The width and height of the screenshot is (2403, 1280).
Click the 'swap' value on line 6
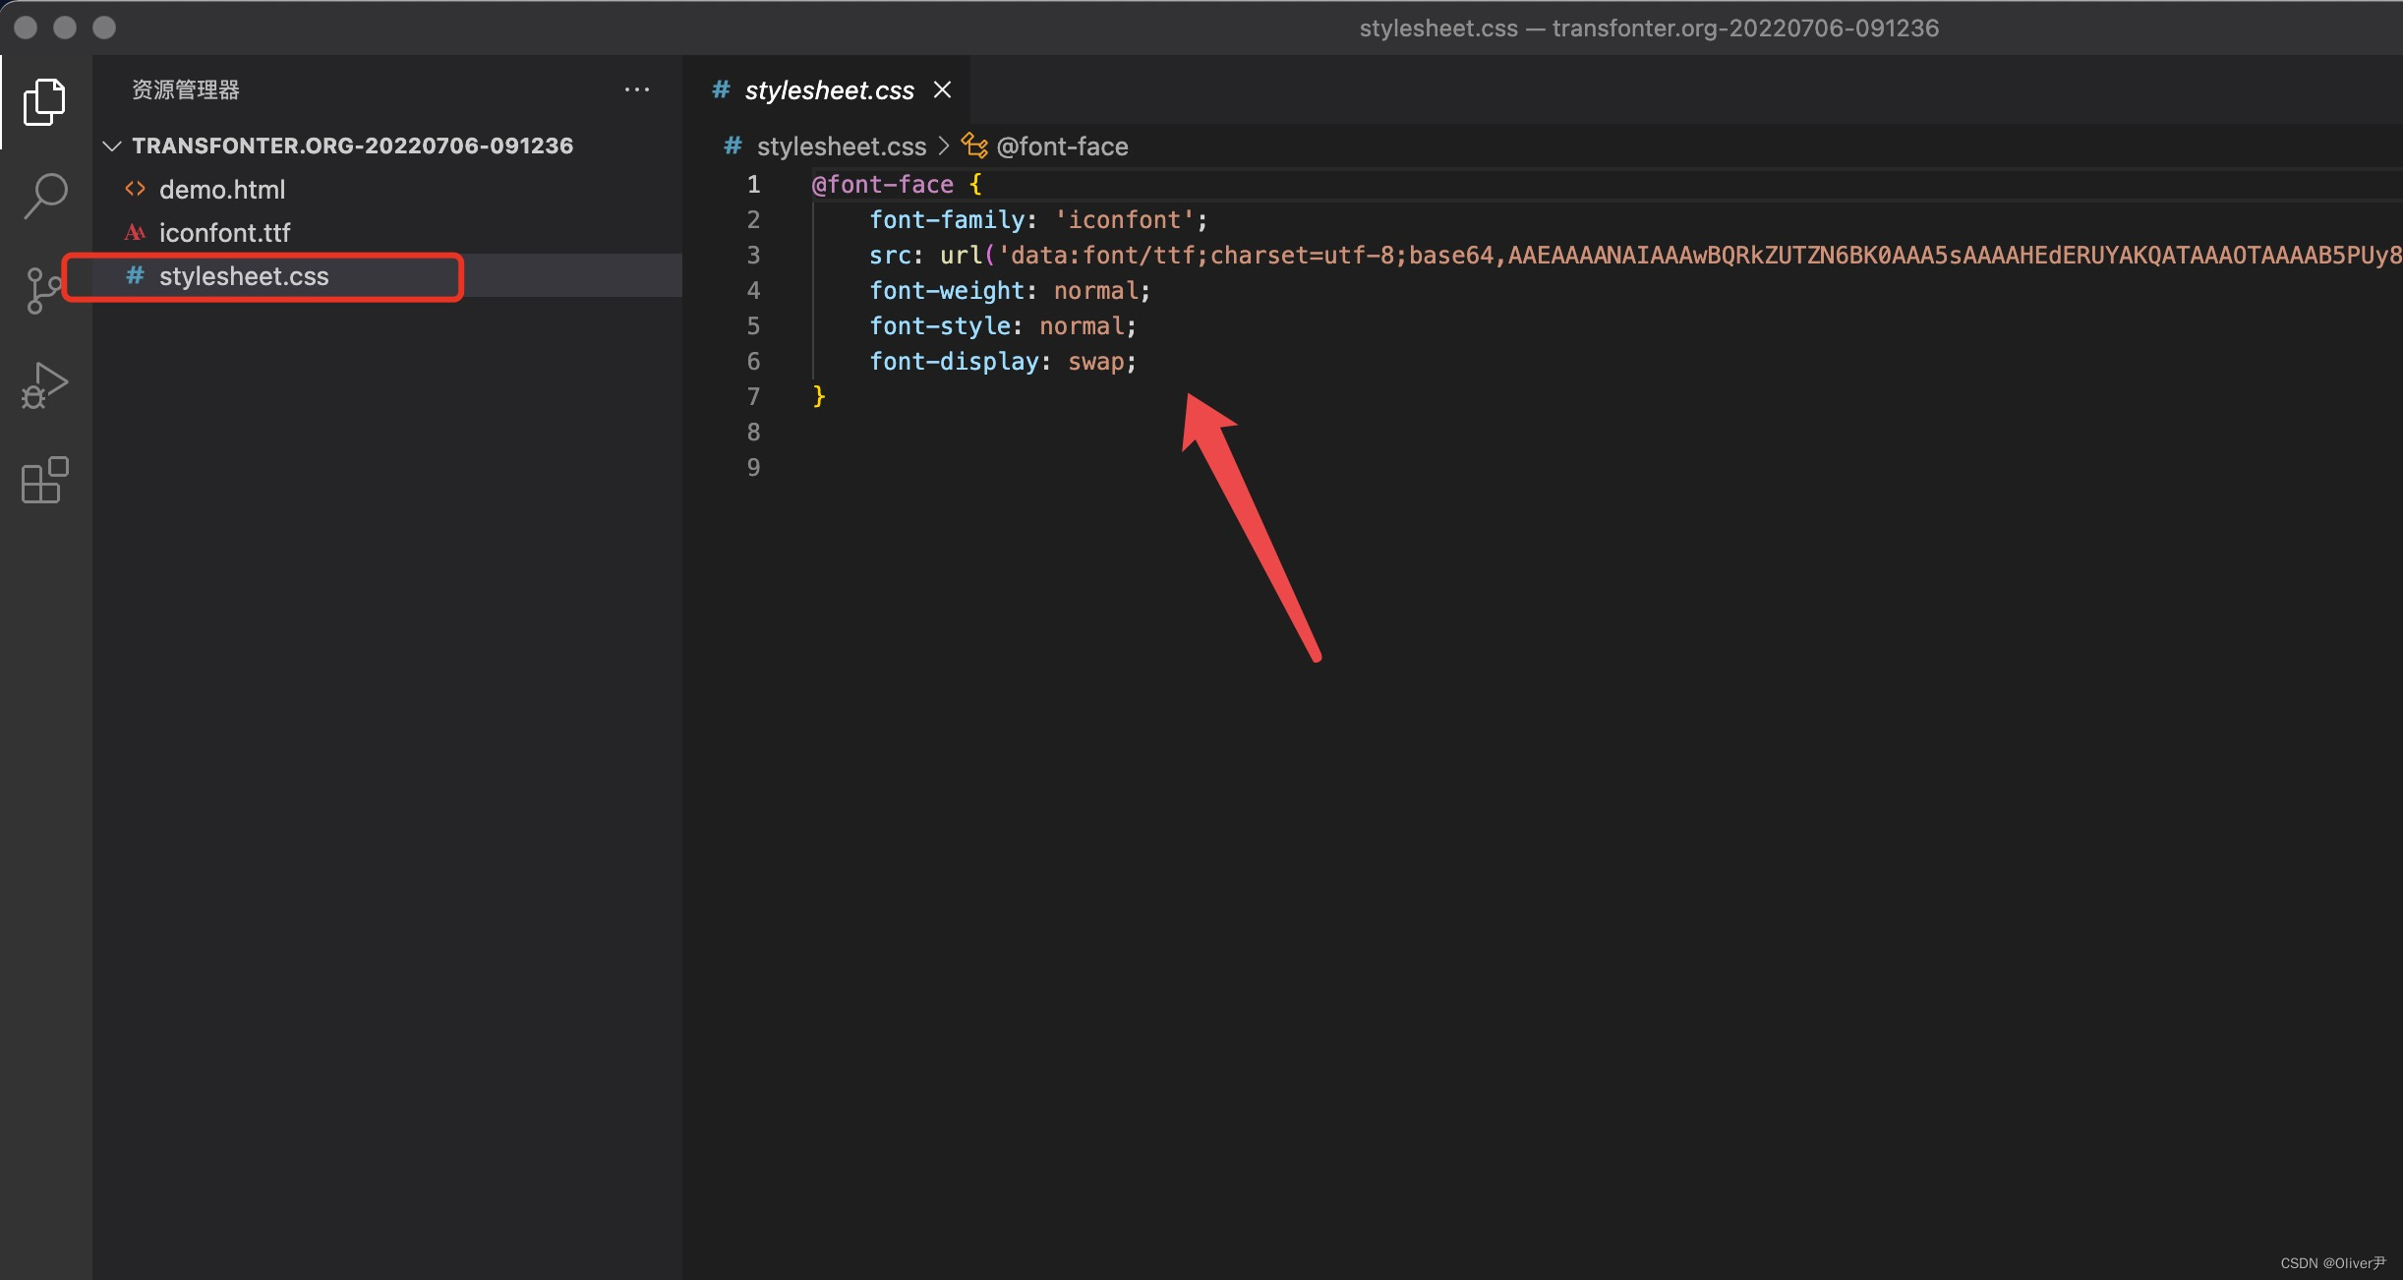pos(1096,361)
